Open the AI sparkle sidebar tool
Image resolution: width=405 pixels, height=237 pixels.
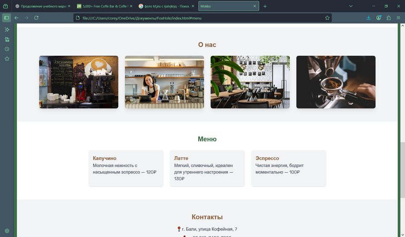[x=7, y=30]
